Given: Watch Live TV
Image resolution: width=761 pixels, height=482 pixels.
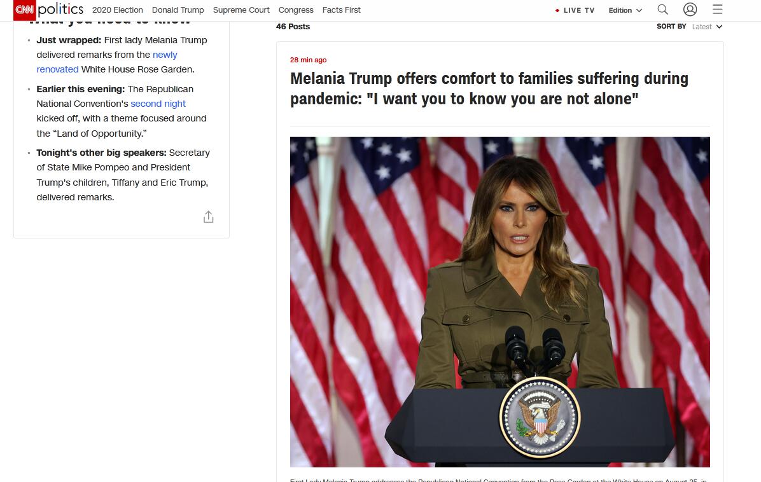Looking at the screenshot, I should click(575, 10).
